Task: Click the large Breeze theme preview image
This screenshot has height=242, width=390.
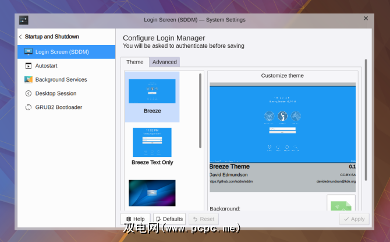Action: point(282,122)
